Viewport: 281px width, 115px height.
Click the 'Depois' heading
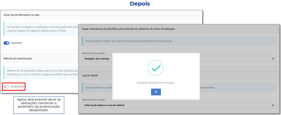[140, 4]
